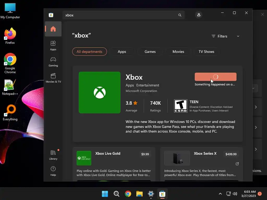Select the Apps filter tab
This screenshot has width=267, height=200.
tap(122, 52)
